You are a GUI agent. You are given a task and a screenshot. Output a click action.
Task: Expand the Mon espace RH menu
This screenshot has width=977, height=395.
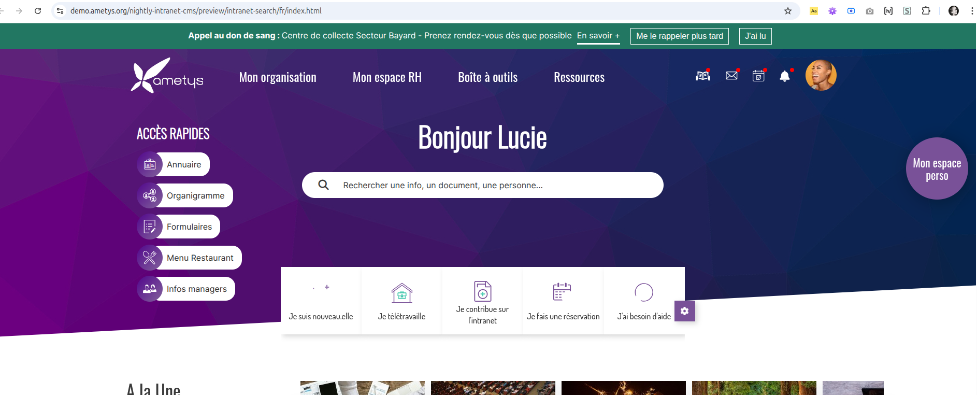click(387, 78)
